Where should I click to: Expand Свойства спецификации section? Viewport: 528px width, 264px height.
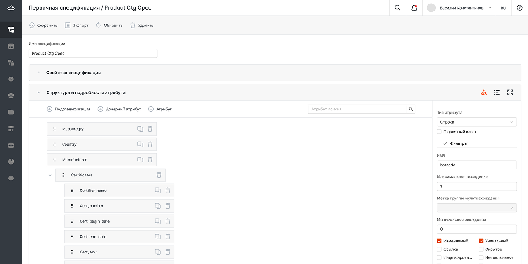pos(39,73)
